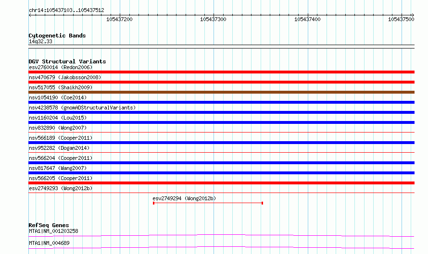The image size is (428, 254).
Task: Click the blue bar under nsv4238578
Action: coord(221,112)
